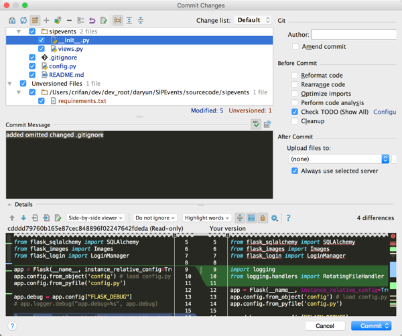Click the lock icon in diff toolbar
This screenshot has height=336, width=402.
pos(263,218)
